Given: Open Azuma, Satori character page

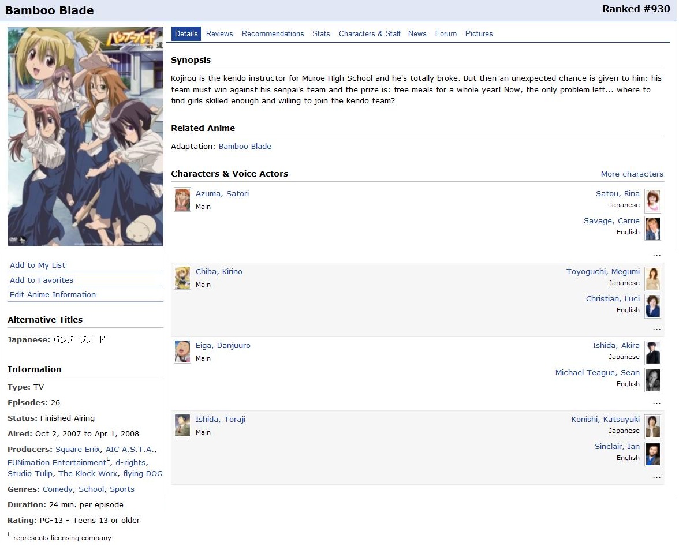Looking at the screenshot, I should [x=222, y=193].
